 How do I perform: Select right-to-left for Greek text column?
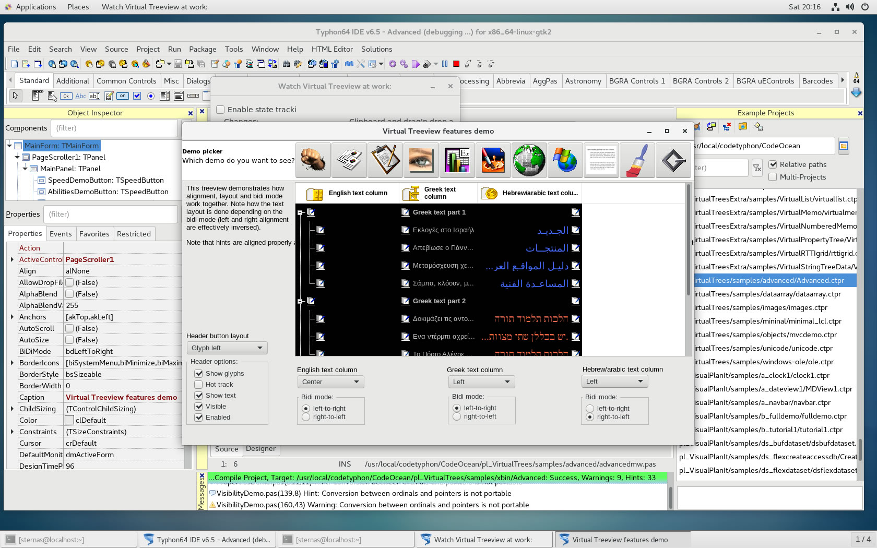click(457, 416)
